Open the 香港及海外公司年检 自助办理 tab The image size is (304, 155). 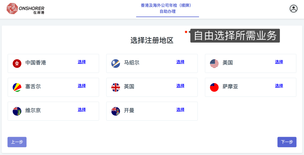[167, 8]
